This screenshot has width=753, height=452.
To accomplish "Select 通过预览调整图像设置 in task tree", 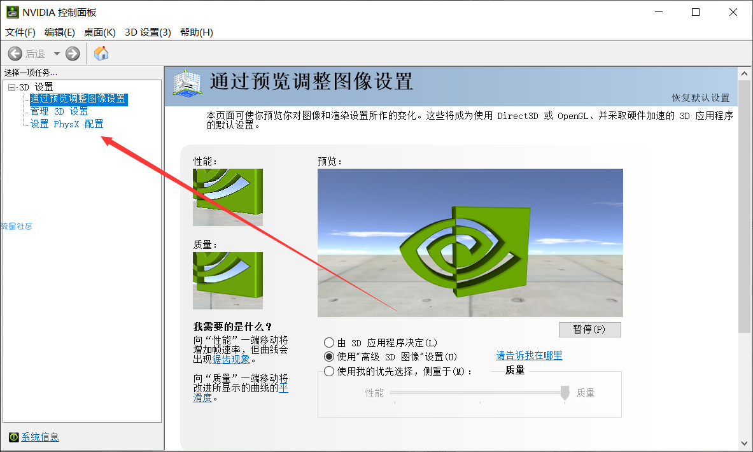I will click(78, 99).
